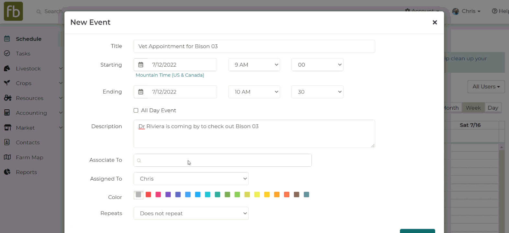The height and width of the screenshot is (233, 509).
Task: Pick the red color swatch
Action: coord(148,194)
